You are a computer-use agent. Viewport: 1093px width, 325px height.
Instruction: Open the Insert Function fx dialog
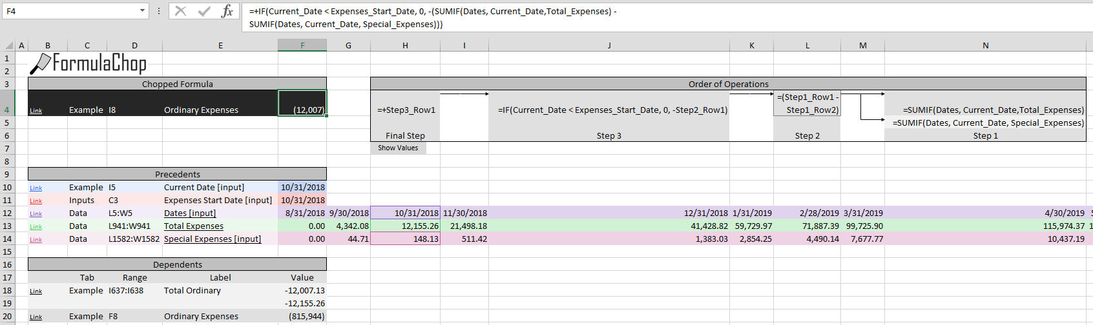point(227,11)
